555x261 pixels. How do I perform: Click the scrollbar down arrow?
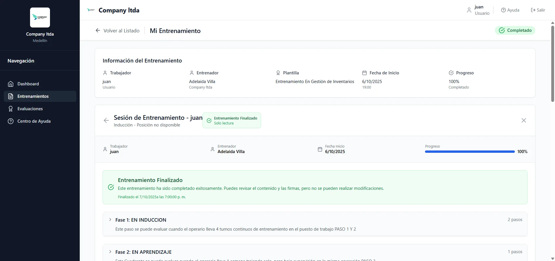click(552, 259)
